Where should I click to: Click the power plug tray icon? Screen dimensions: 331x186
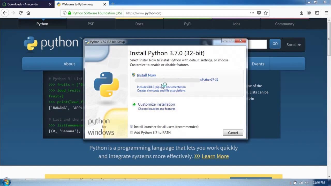[x=295, y=183]
